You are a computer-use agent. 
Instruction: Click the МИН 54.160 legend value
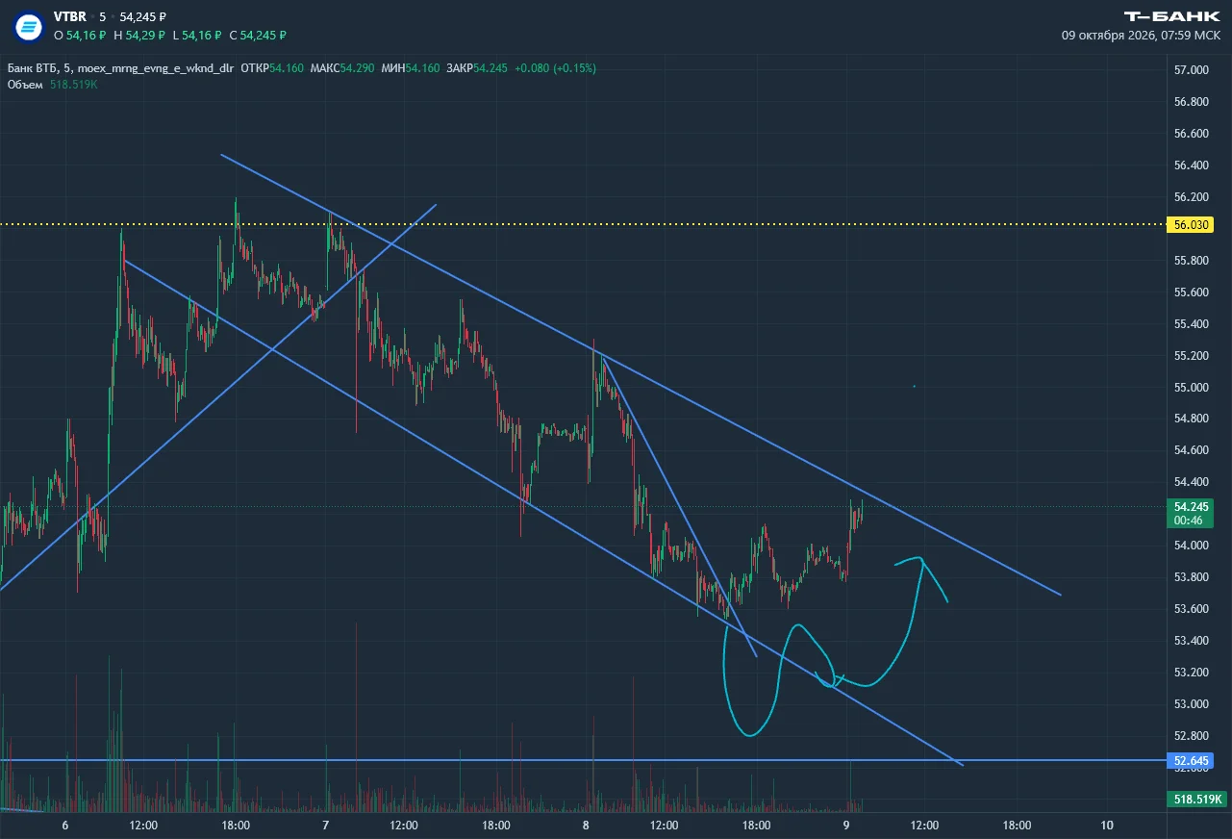tap(411, 68)
